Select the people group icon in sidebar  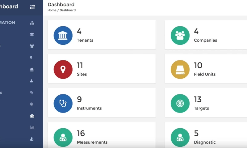[32, 46]
